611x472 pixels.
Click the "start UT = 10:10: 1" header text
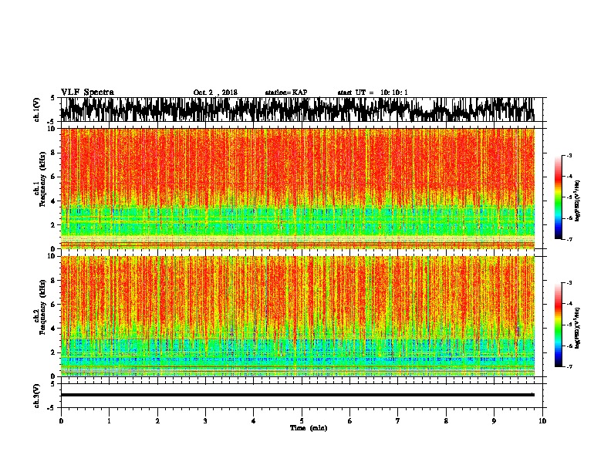click(373, 93)
